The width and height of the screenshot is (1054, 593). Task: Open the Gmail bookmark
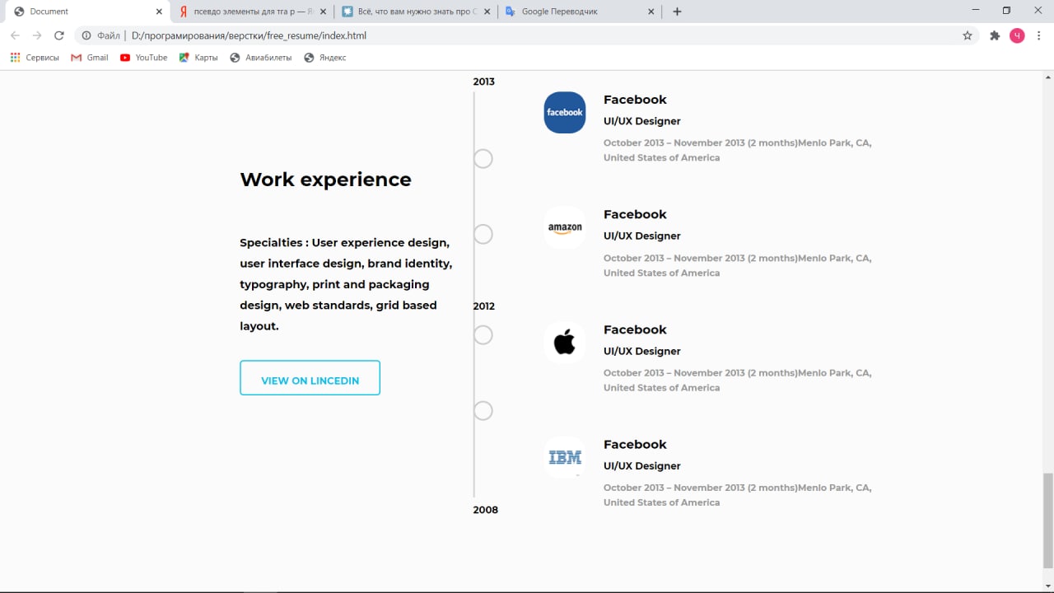pyautogui.click(x=90, y=58)
